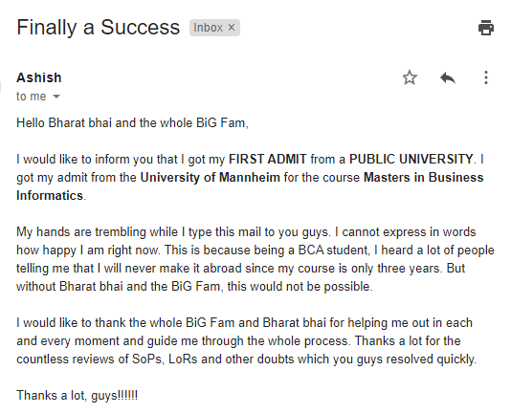Click the sentence starting "My hands are trembling"

174,232
